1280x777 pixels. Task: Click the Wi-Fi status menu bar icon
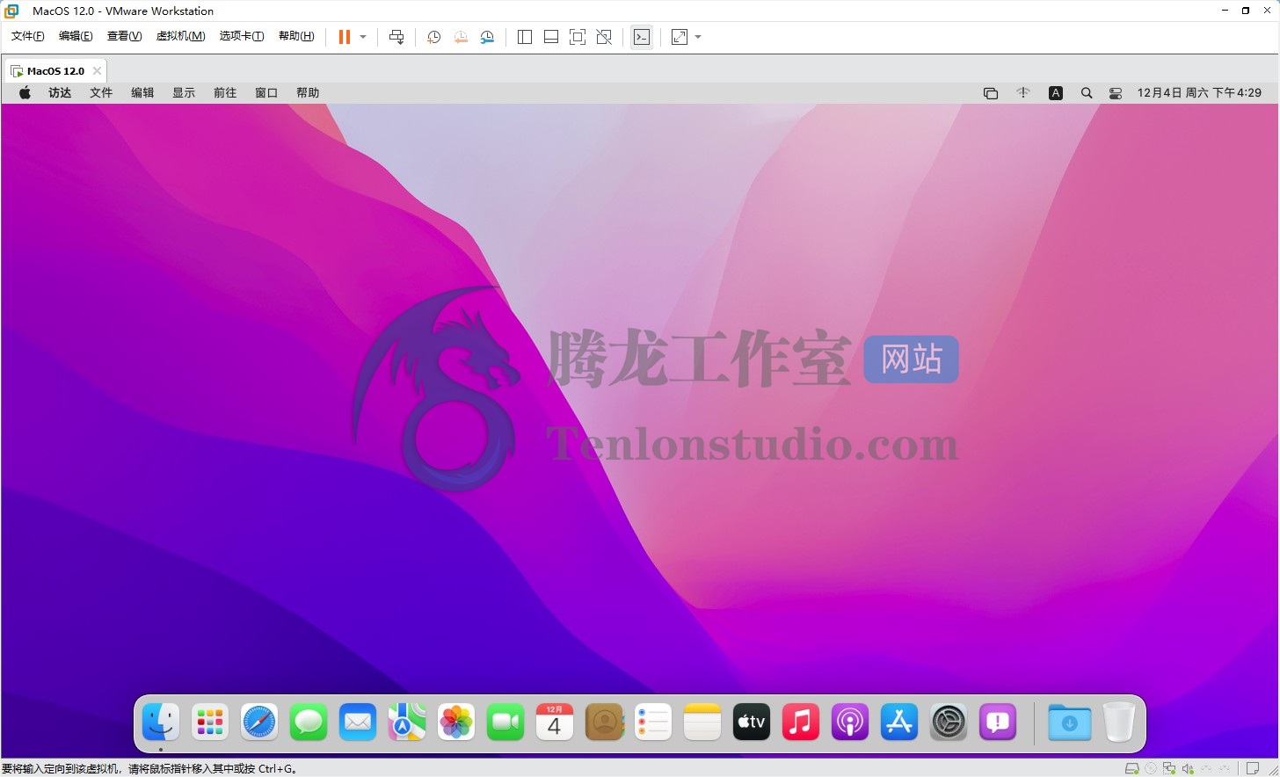(x=1023, y=92)
